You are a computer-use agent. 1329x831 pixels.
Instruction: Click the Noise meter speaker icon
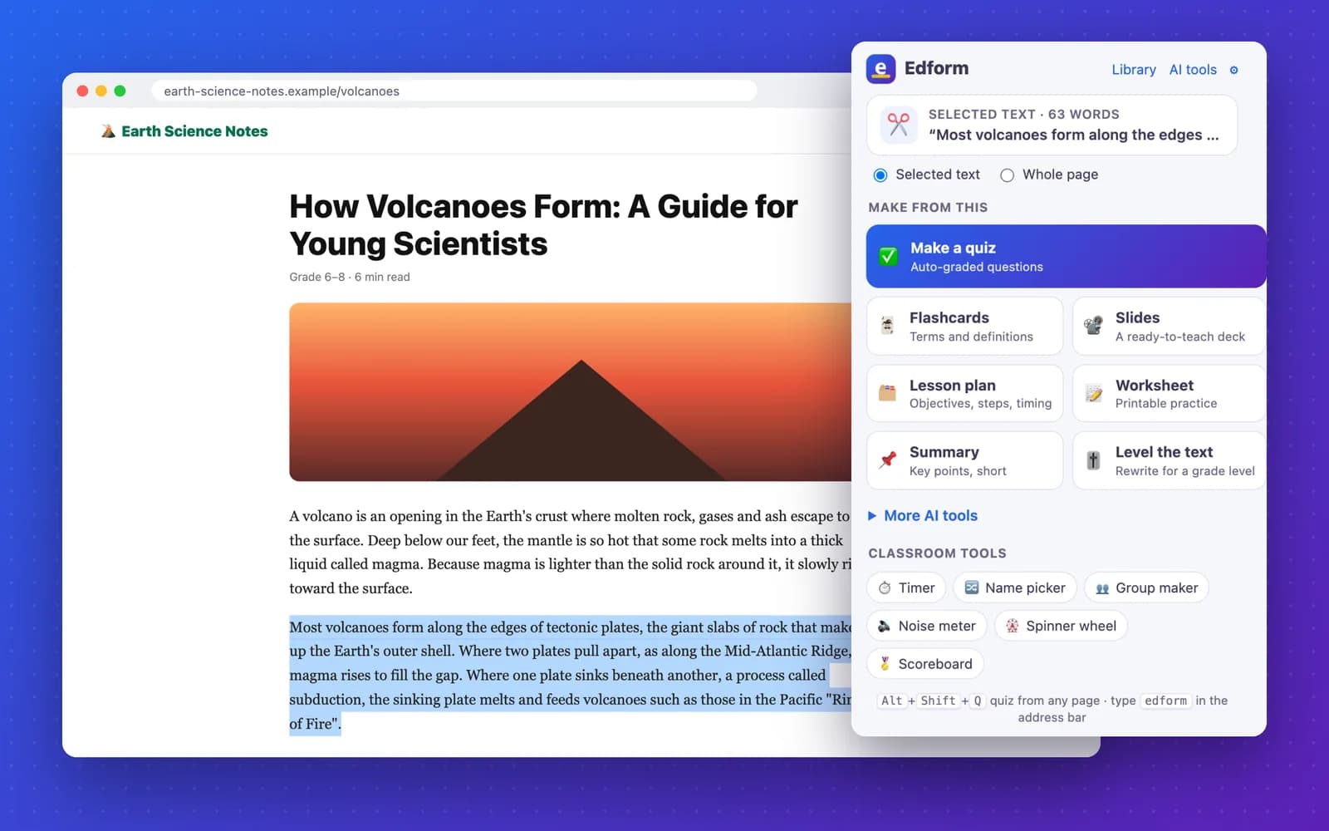point(885,626)
